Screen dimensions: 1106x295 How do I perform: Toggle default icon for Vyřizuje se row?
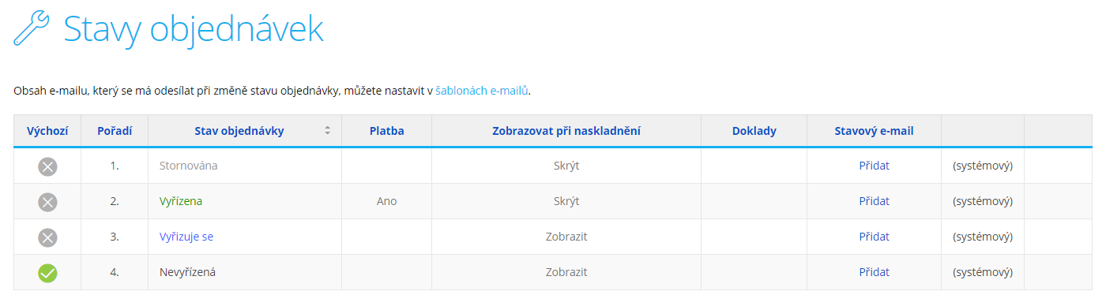coord(47,237)
